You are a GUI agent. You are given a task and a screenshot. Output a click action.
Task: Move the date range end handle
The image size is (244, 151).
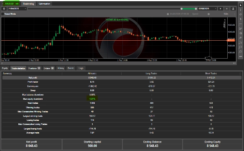coord(196,9)
